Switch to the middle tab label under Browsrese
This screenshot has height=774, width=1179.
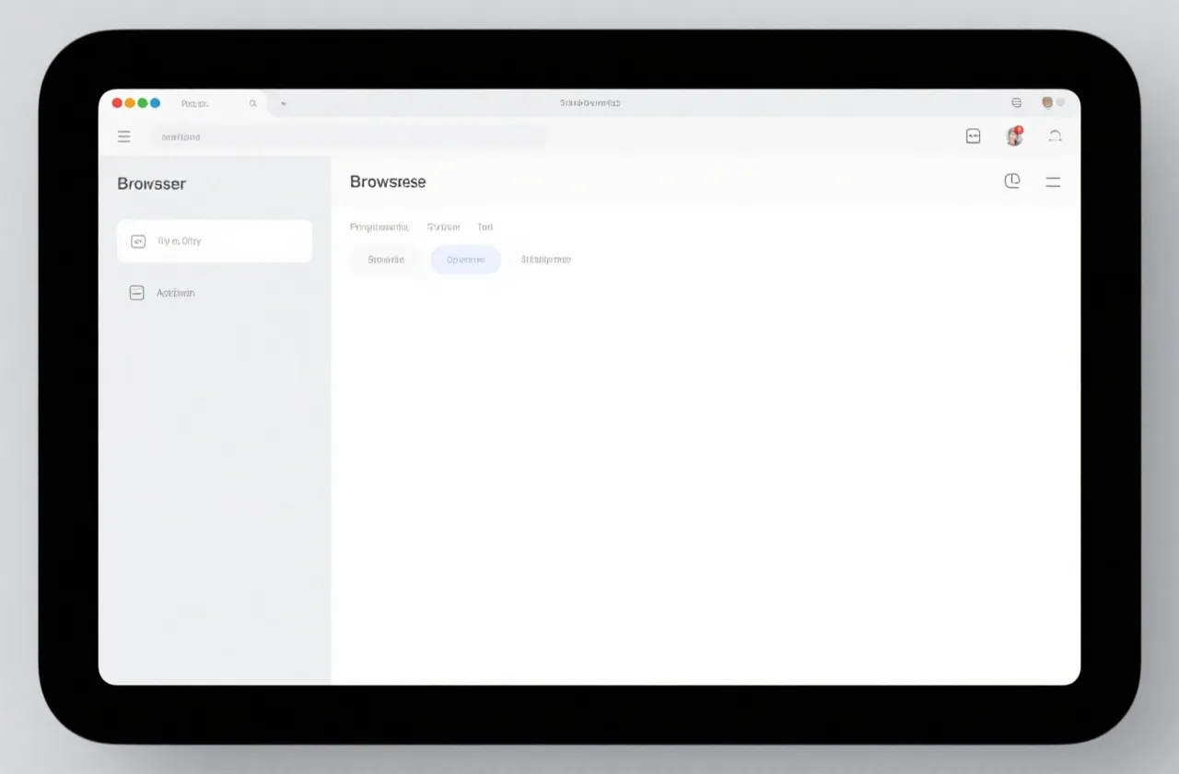point(443,227)
